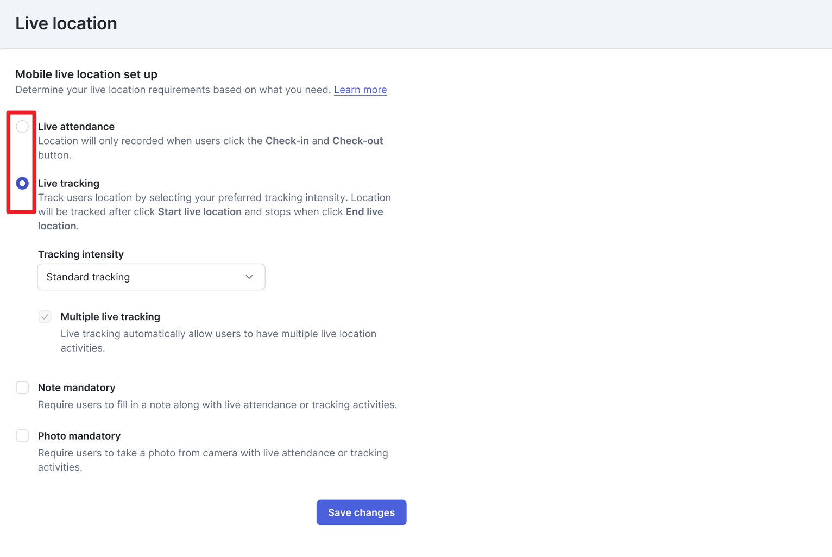Image resolution: width=832 pixels, height=557 pixels.
Task: Open the Learn more link
Action: click(x=360, y=90)
